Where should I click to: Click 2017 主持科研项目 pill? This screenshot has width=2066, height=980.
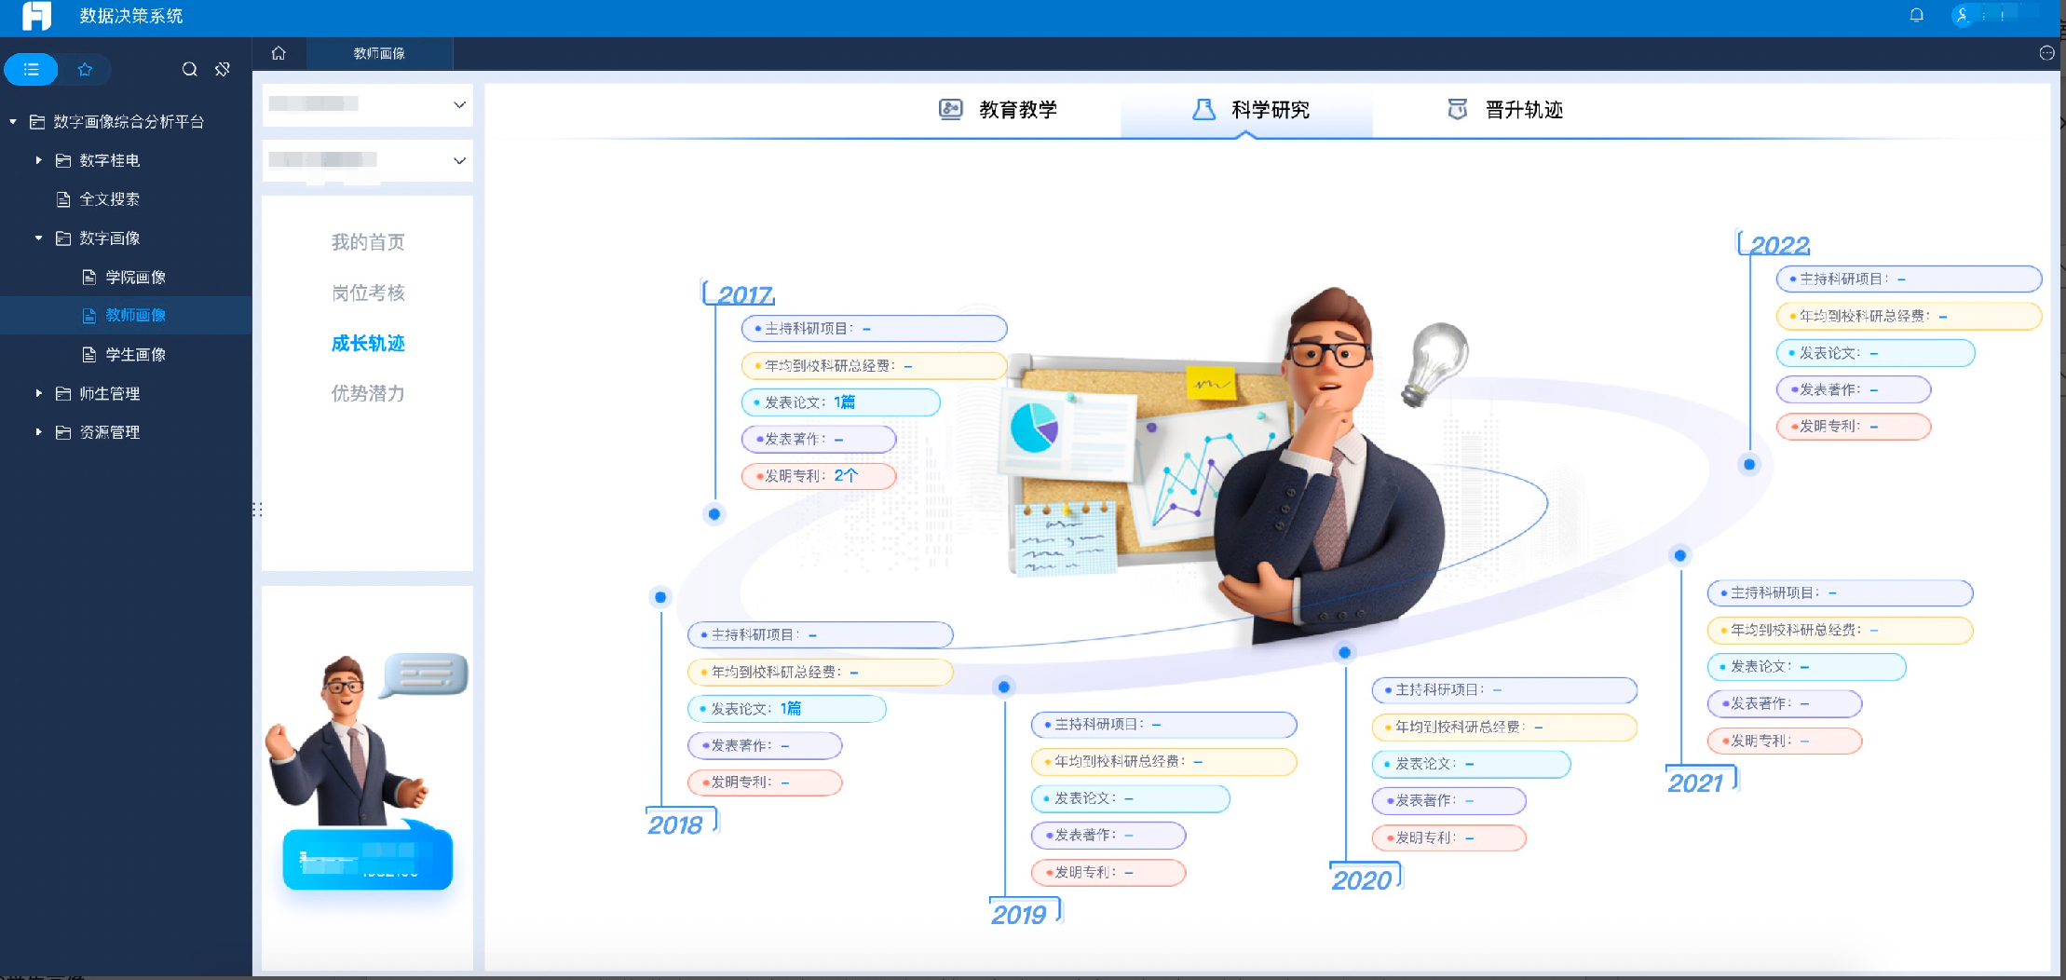pyautogui.click(x=874, y=329)
